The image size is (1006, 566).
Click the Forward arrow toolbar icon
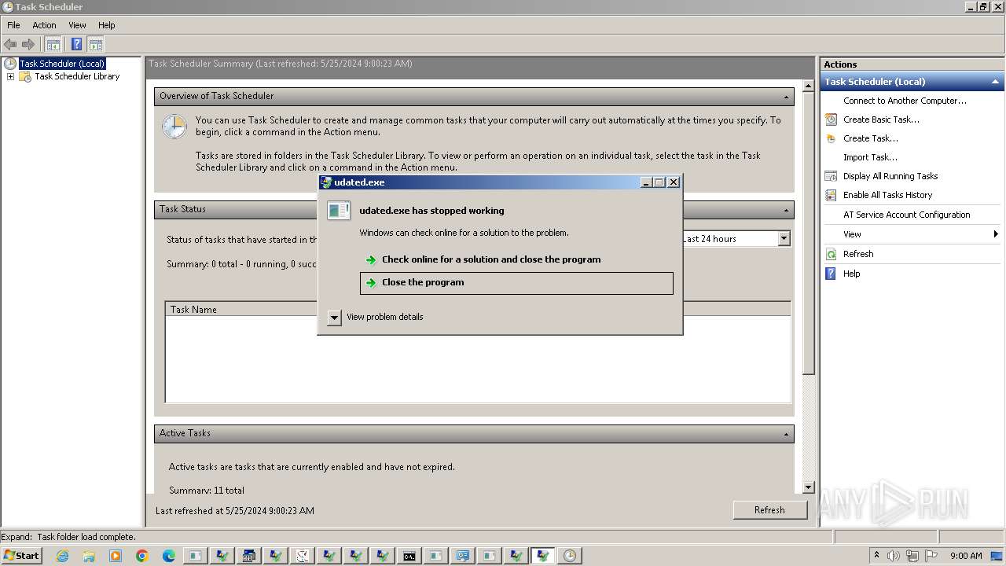(28, 44)
